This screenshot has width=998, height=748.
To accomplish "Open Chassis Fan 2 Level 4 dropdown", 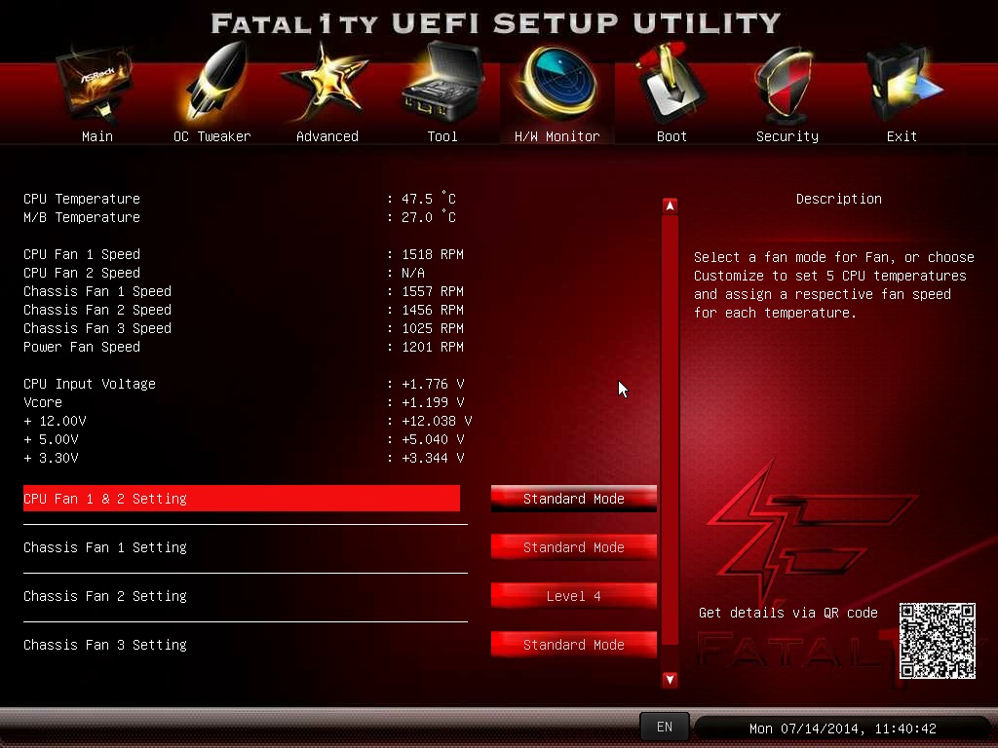I will click(573, 596).
